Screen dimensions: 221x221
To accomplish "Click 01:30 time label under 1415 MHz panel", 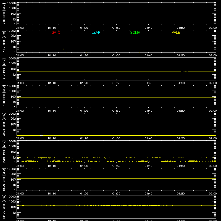I will (116, 111).
